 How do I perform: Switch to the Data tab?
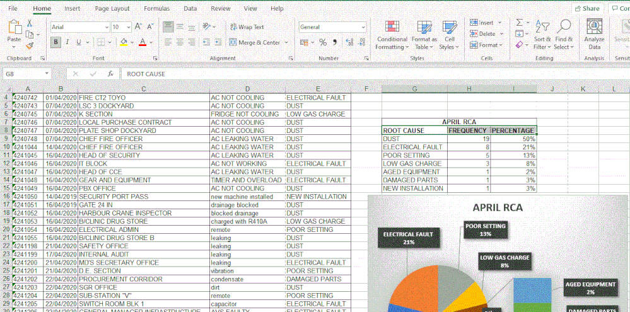(190, 8)
